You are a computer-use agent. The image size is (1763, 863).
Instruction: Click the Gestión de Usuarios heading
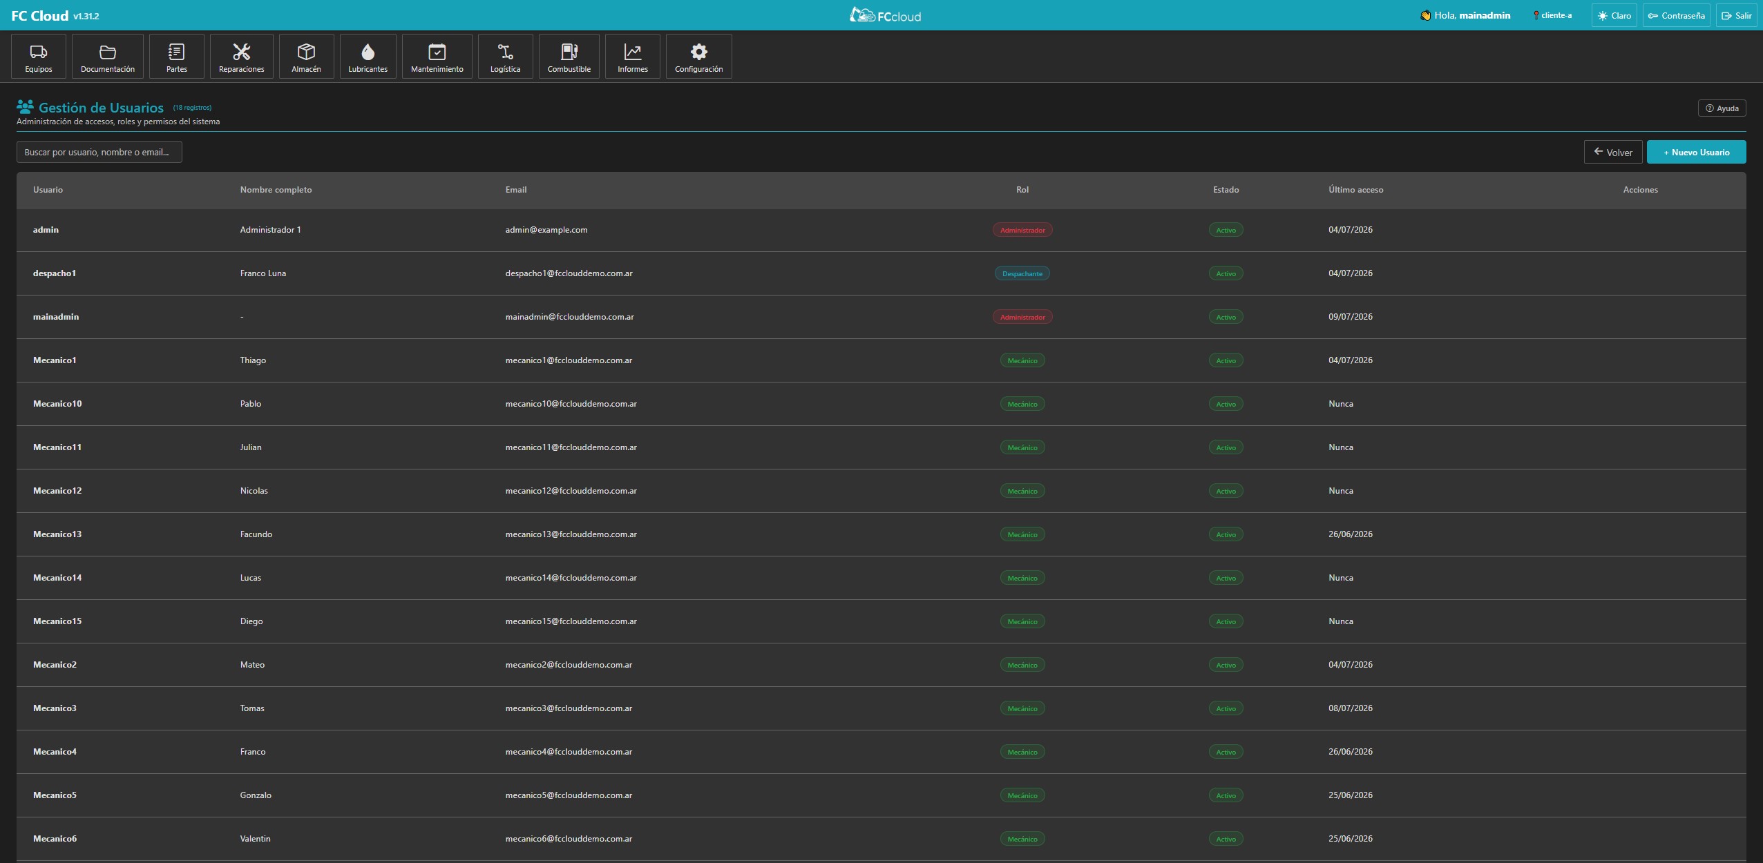pos(101,108)
